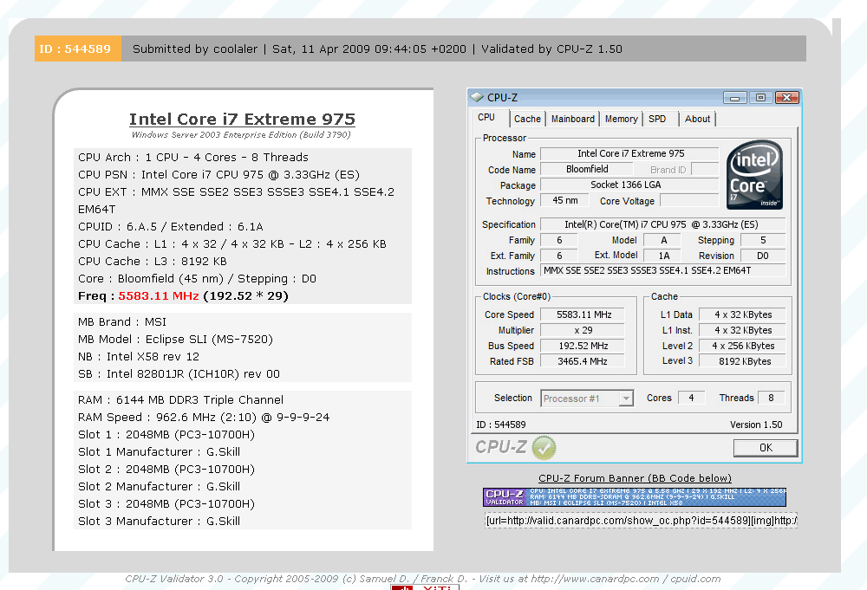Click the Core Speed value 5583.11 MHz
The image size is (867, 590).
(x=583, y=314)
